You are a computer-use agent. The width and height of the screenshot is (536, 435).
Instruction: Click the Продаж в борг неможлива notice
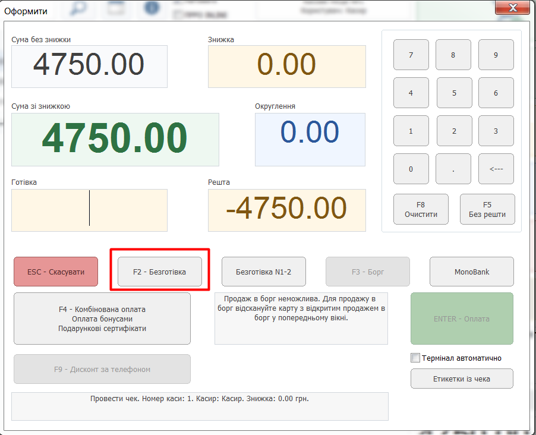coord(301,319)
